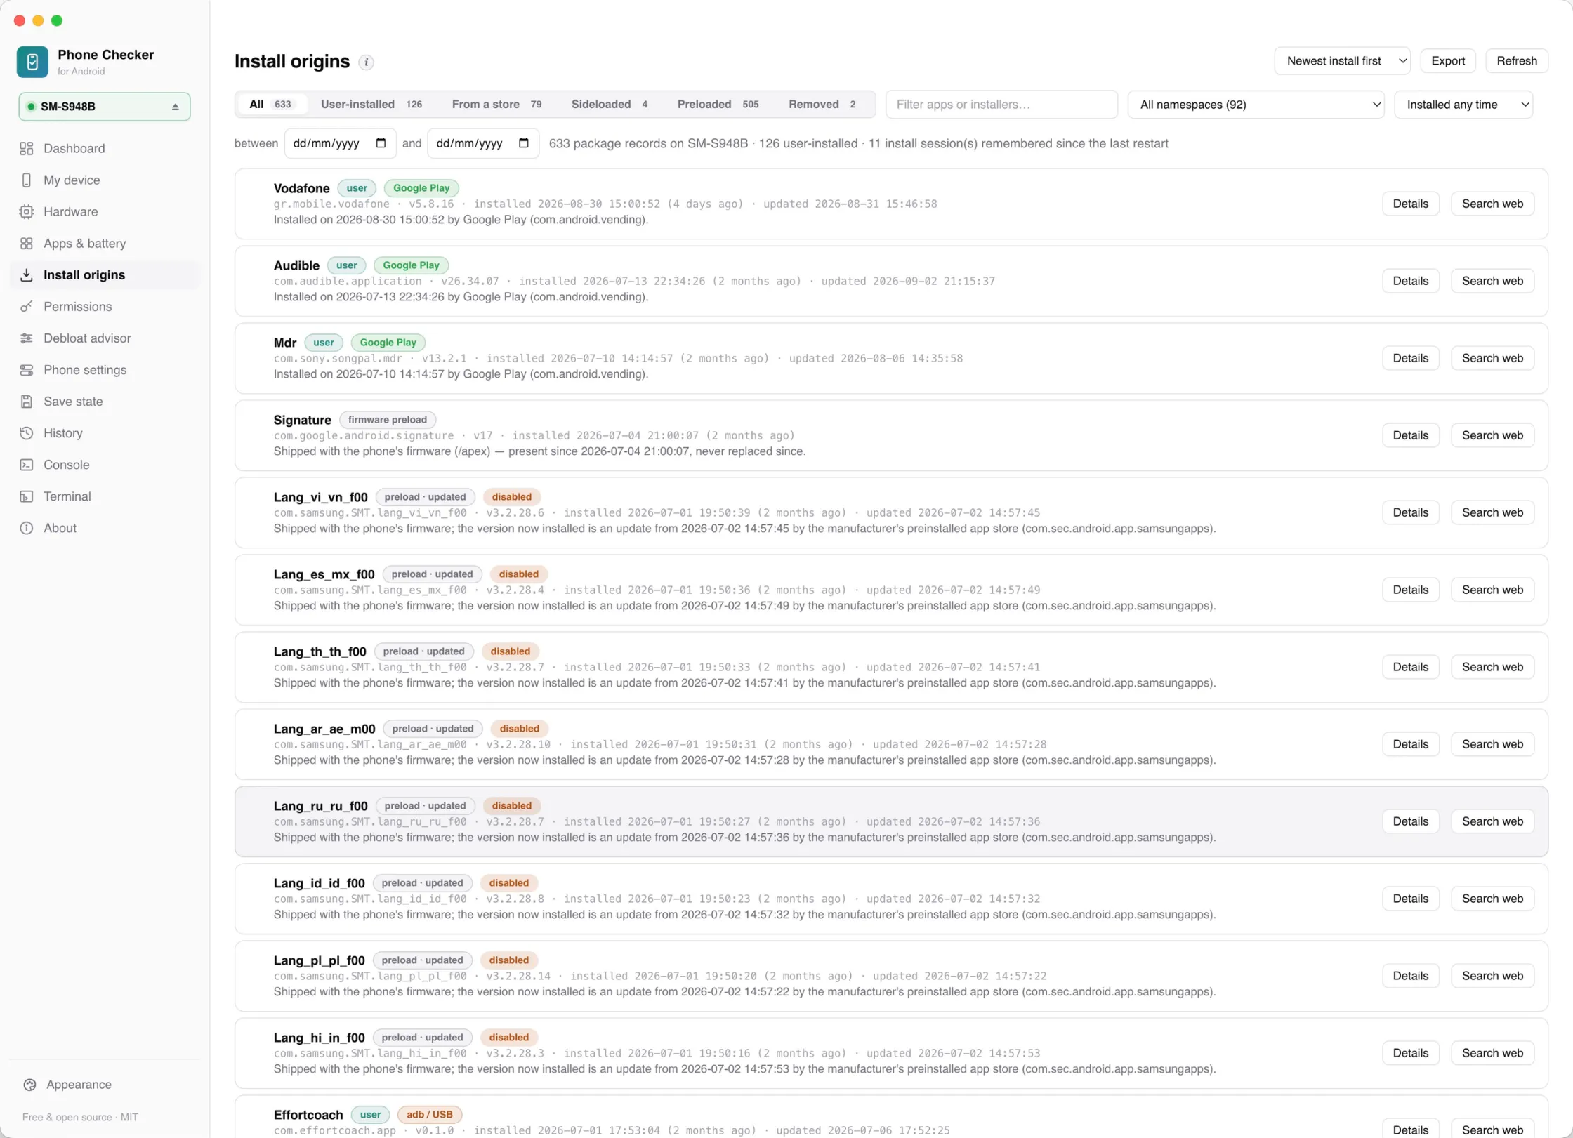This screenshot has width=1573, height=1138.
Task: Click the Console icon in the sidebar
Action: tap(27, 464)
